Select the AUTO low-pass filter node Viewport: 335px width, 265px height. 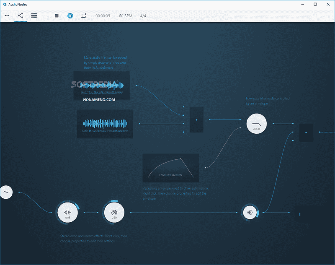257,124
